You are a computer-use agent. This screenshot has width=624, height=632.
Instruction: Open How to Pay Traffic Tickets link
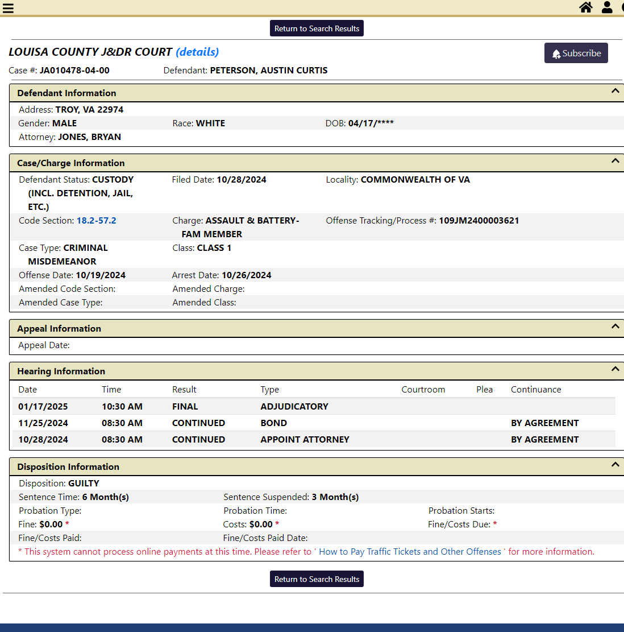tap(410, 552)
